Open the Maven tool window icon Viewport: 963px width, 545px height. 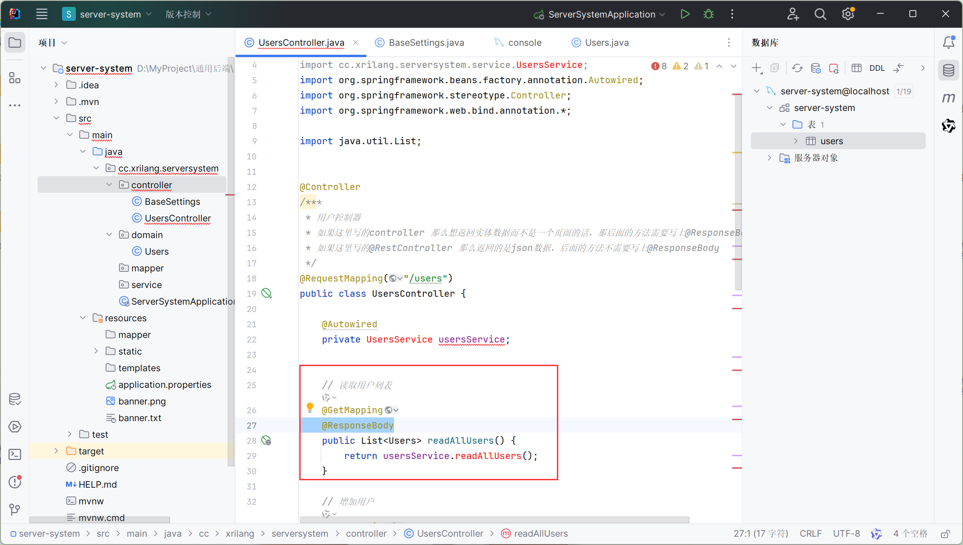(949, 98)
